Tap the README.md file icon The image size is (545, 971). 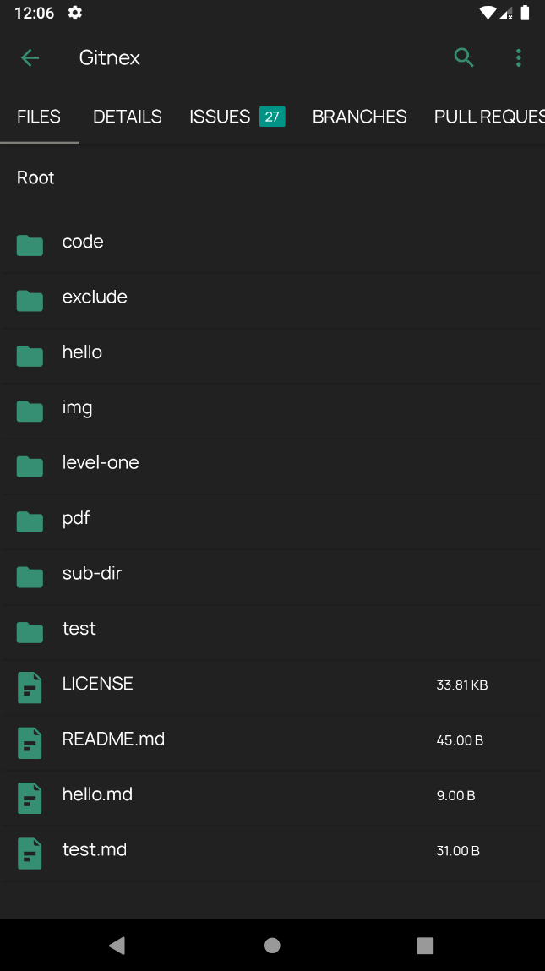click(x=30, y=743)
